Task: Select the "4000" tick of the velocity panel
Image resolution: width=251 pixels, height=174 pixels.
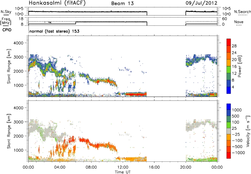Action: pyautogui.click(x=18, y=108)
